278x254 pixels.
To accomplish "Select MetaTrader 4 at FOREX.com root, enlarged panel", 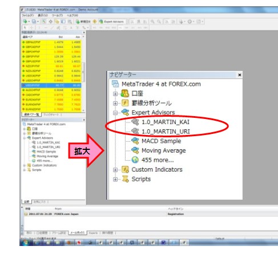I will 161,84.
